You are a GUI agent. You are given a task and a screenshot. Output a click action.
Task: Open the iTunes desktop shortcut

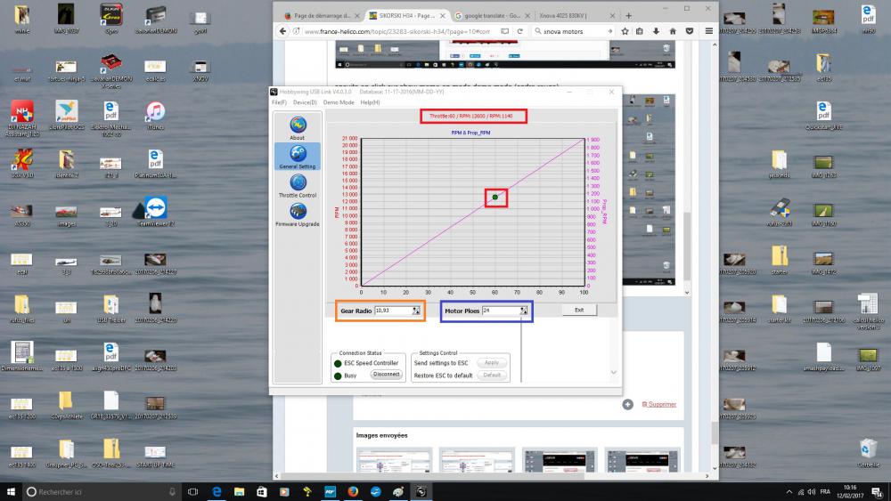(x=155, y=115)
